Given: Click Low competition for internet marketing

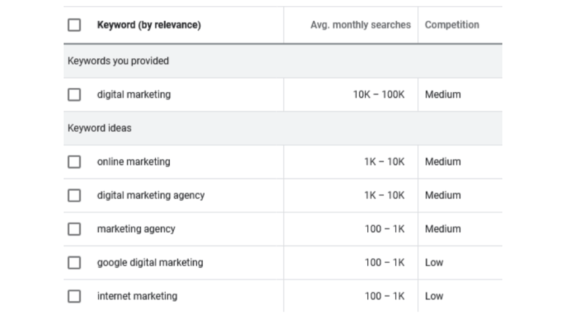Looking at the screenshot, I should (x=434, y=296).
